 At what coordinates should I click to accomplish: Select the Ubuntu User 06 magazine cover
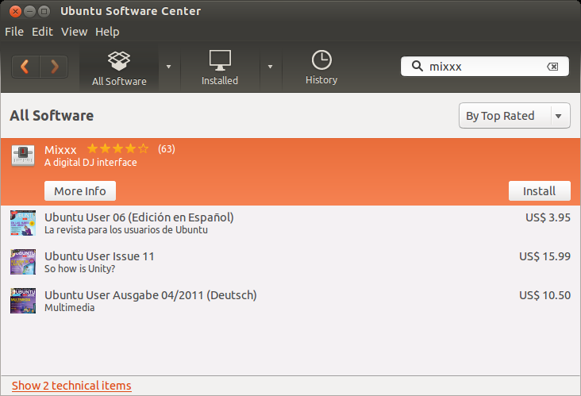[23, 223]
